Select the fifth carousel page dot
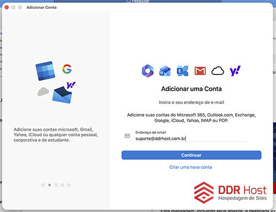This screenshot has height=212, width=276. point(68,185)
